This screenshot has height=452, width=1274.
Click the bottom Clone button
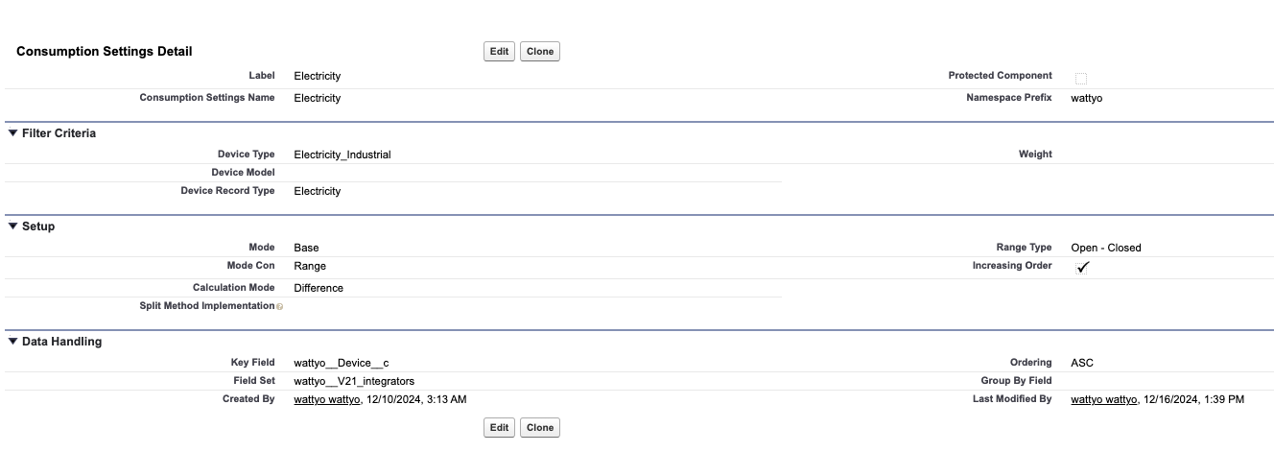click(540, 428)
